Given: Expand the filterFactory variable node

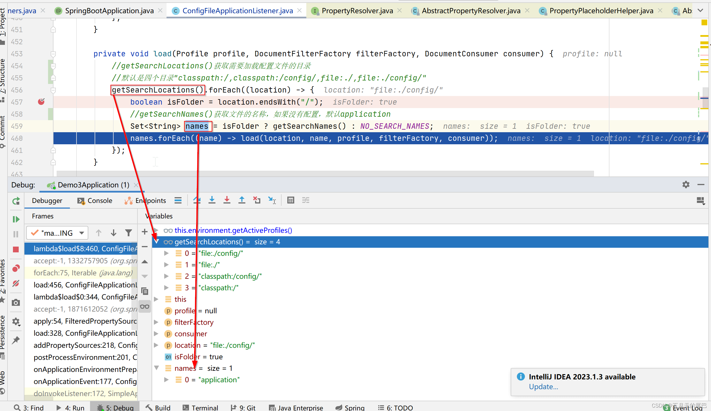Looking at the screenshot, I should click(x=156, y=322).
